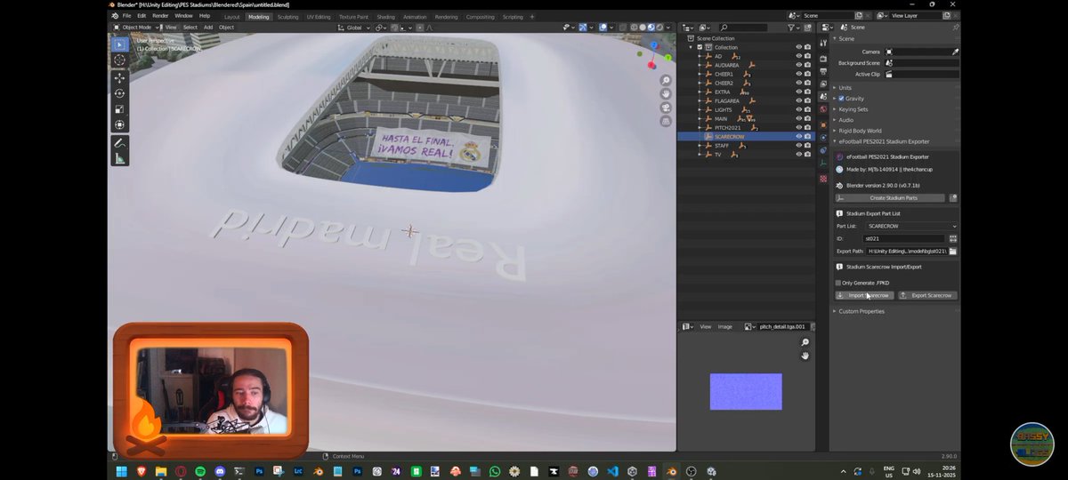Open the Object properties tab (orange square)
This screenshot has width=1068, height=480.
pos(823,125)
